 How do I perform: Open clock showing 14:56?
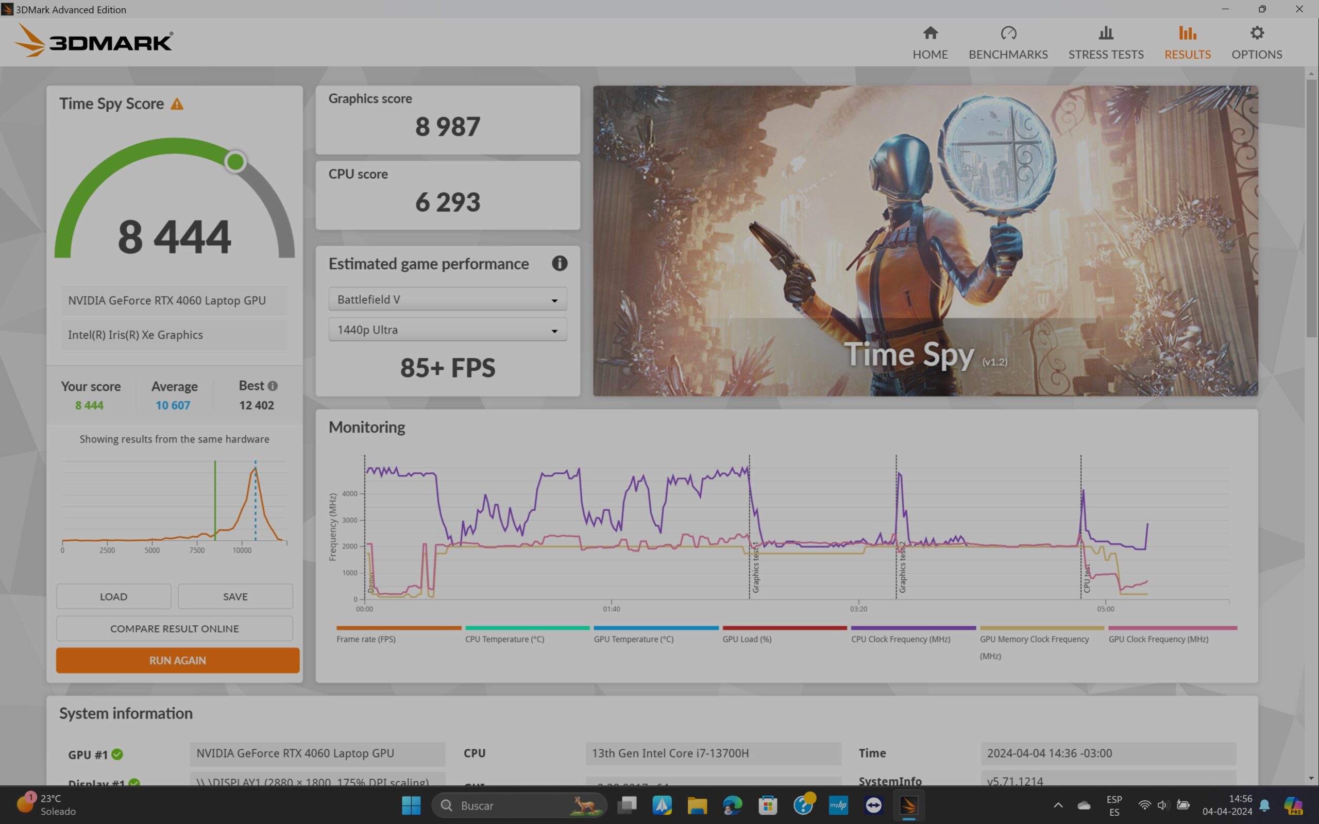1227,805
